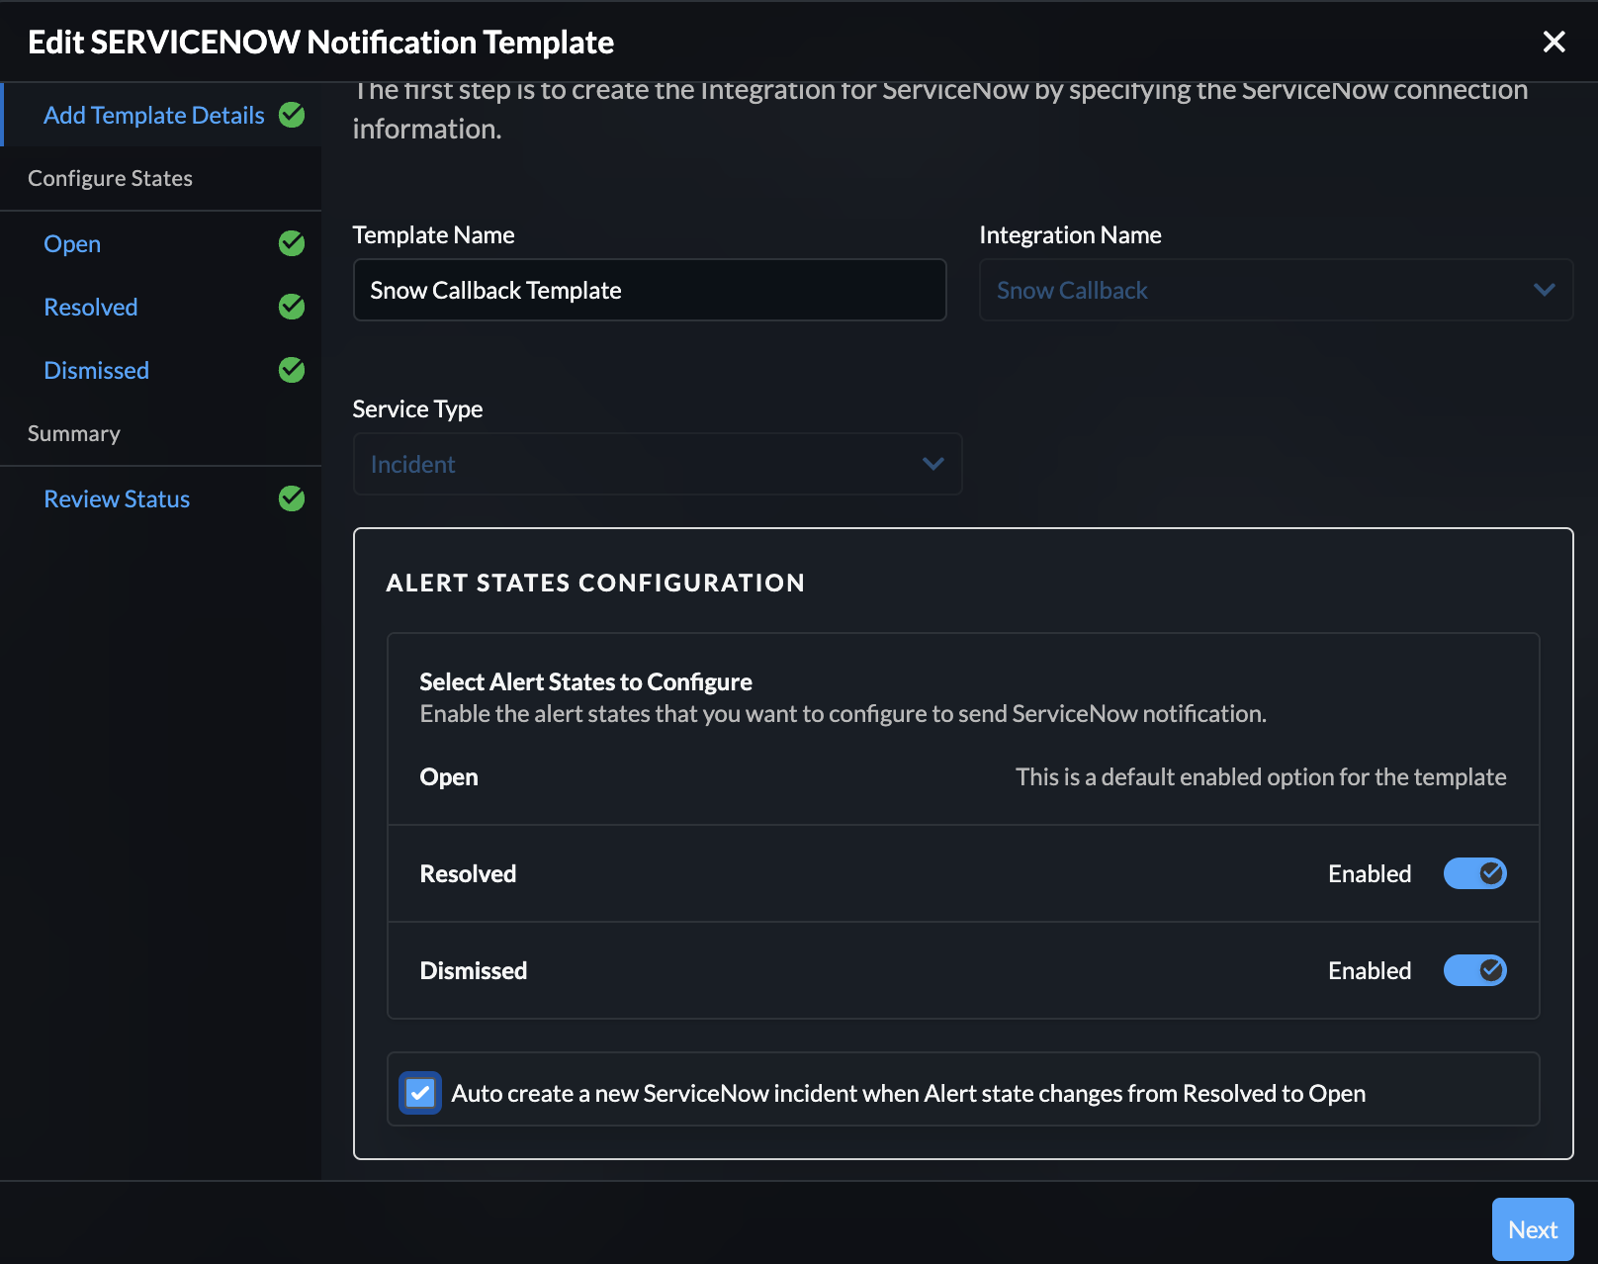Expand the Incident service type dropdown

656,464
